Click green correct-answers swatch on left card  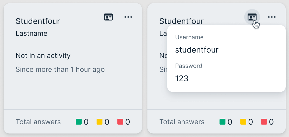pos(79,122)
